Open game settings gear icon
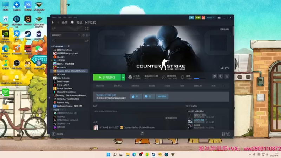 [215, 76]
